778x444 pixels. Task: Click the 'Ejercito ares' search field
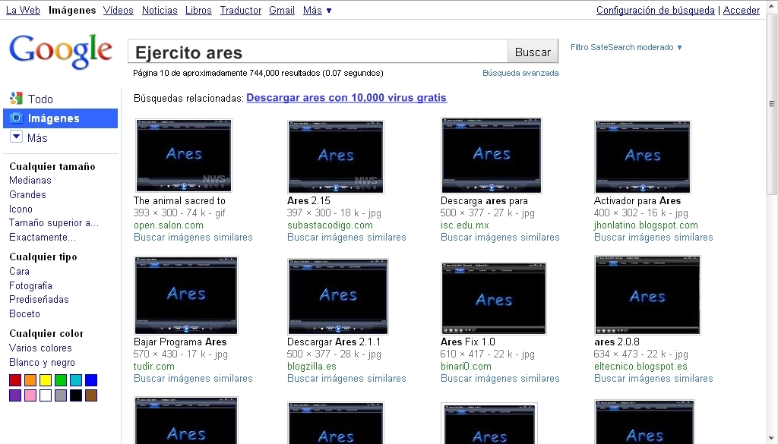tap(318, 52)
